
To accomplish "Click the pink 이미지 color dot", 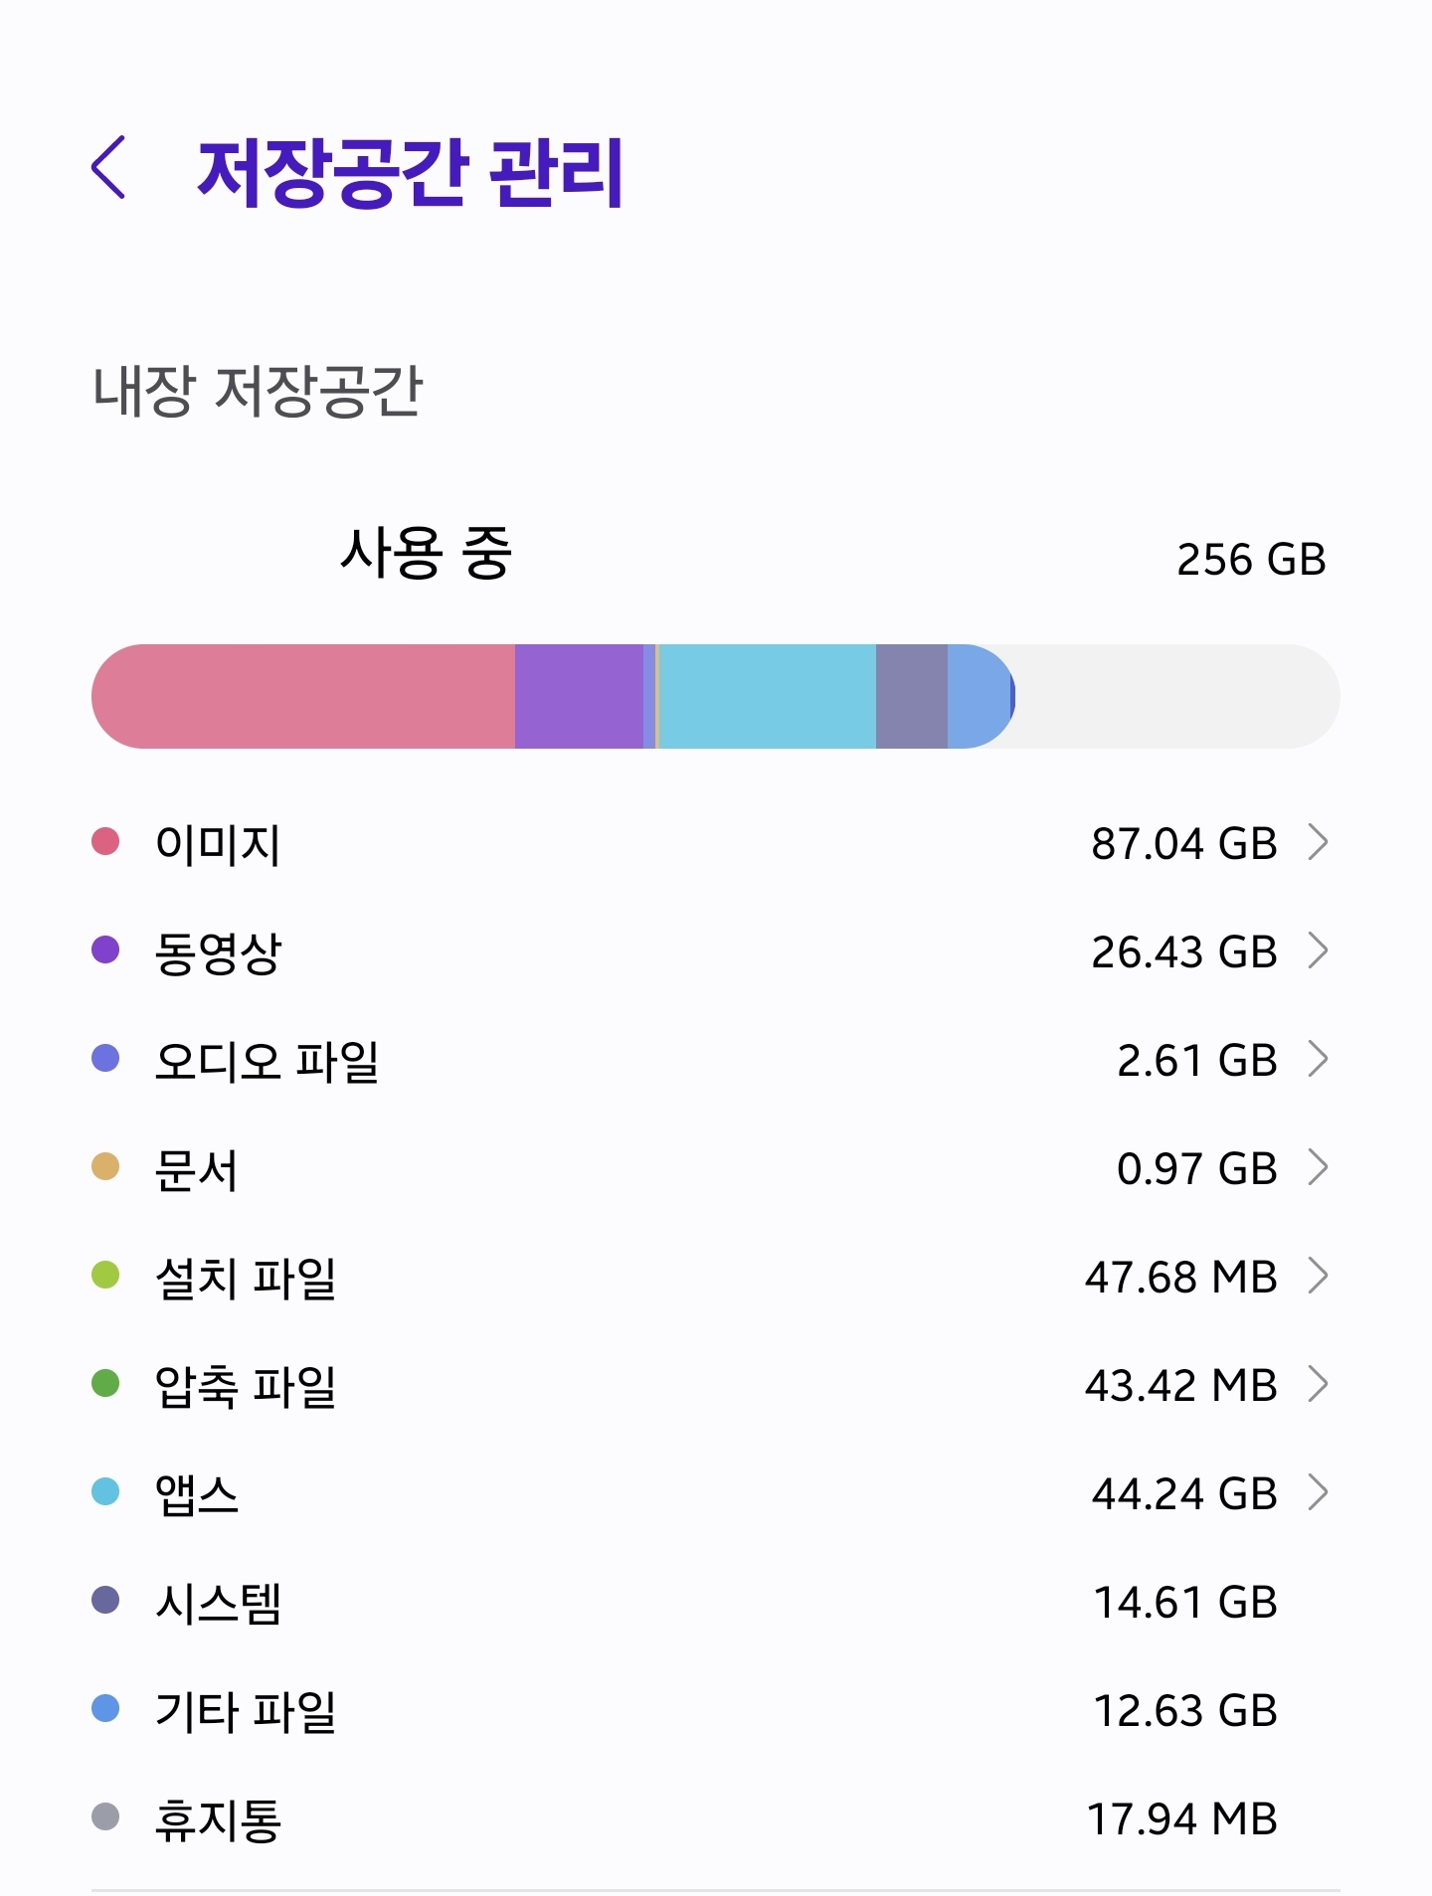I will pos(105,841).
